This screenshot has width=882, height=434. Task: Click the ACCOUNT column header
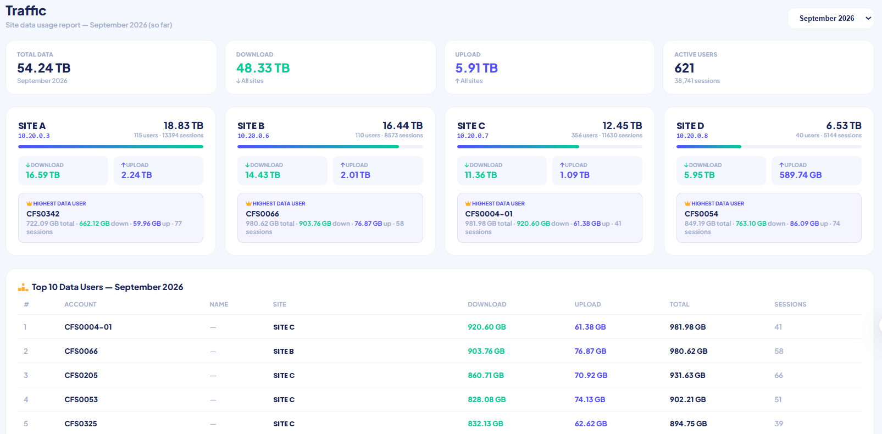coord(80,304)
